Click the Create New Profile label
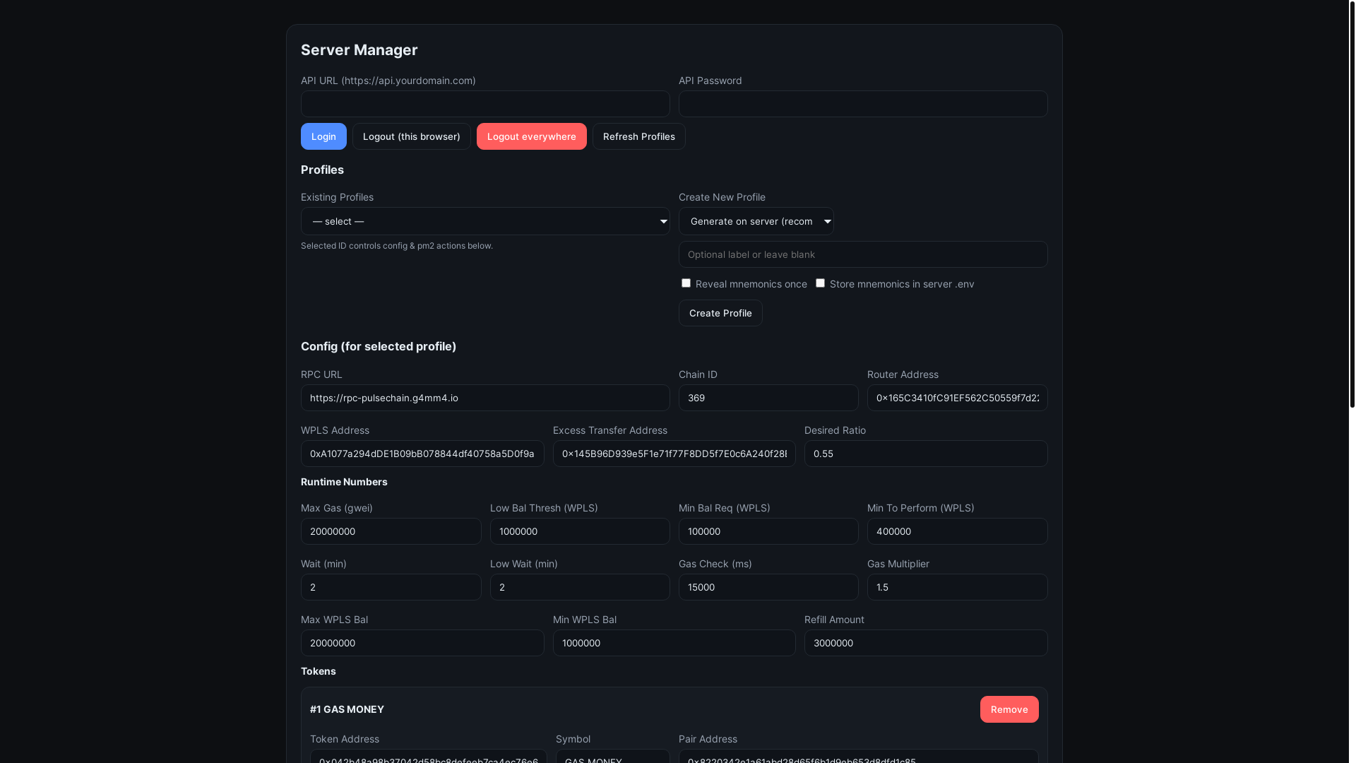Image resolution: width=1356 pixels, height=763 pixels. [722, 197]
